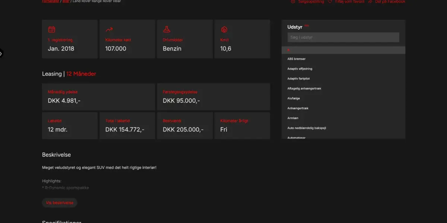This screenshot has height=223, width=447.
Task: Click the printer icon beside Salgsopstilling
Action: pyautogui.click(x=293, y=1)
